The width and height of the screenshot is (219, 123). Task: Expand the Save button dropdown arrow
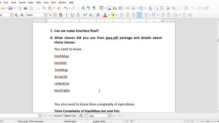point(14,8)
